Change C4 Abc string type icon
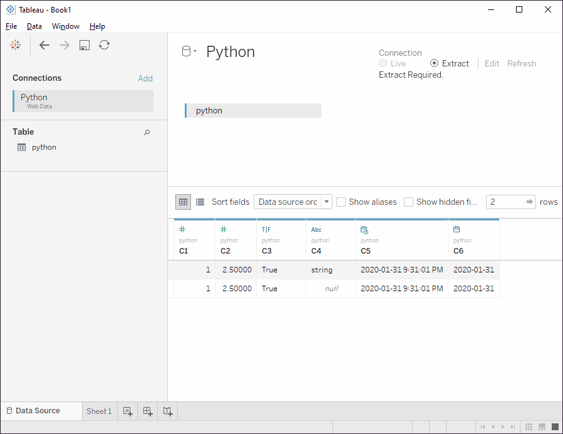 [316, 229]
